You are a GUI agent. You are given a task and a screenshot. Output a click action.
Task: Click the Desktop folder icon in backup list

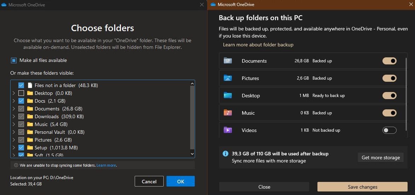coord(228,96)
